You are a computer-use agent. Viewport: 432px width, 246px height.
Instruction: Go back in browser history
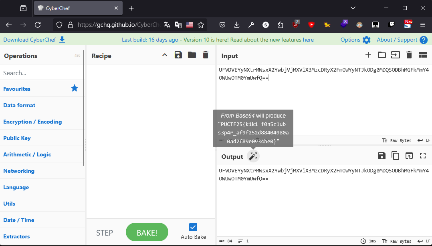pos(9,25)
